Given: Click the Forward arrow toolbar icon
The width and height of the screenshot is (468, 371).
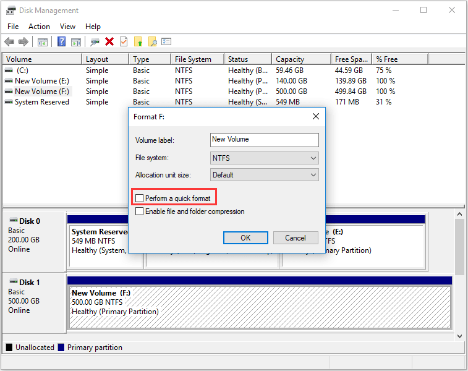Looking at the screenshot, I should pyautogui.click(x=23, y=42).
